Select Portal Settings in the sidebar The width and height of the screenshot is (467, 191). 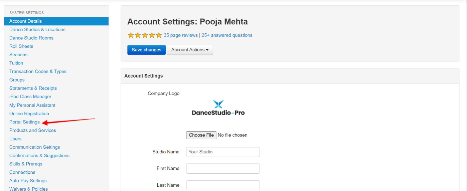point(24,122)
